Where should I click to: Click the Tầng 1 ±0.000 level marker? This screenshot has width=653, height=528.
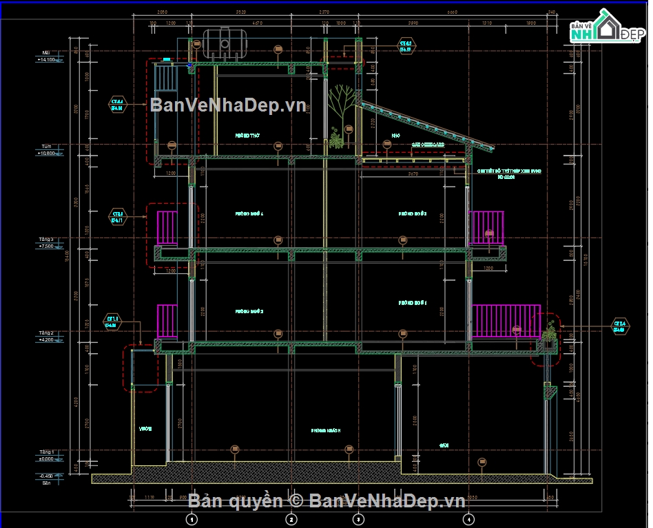point(48,456)
